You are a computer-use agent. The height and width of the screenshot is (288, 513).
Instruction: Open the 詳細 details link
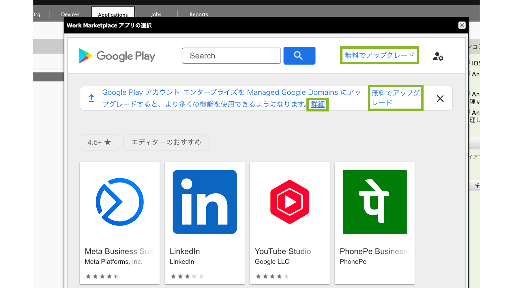[x=318, y=104]
